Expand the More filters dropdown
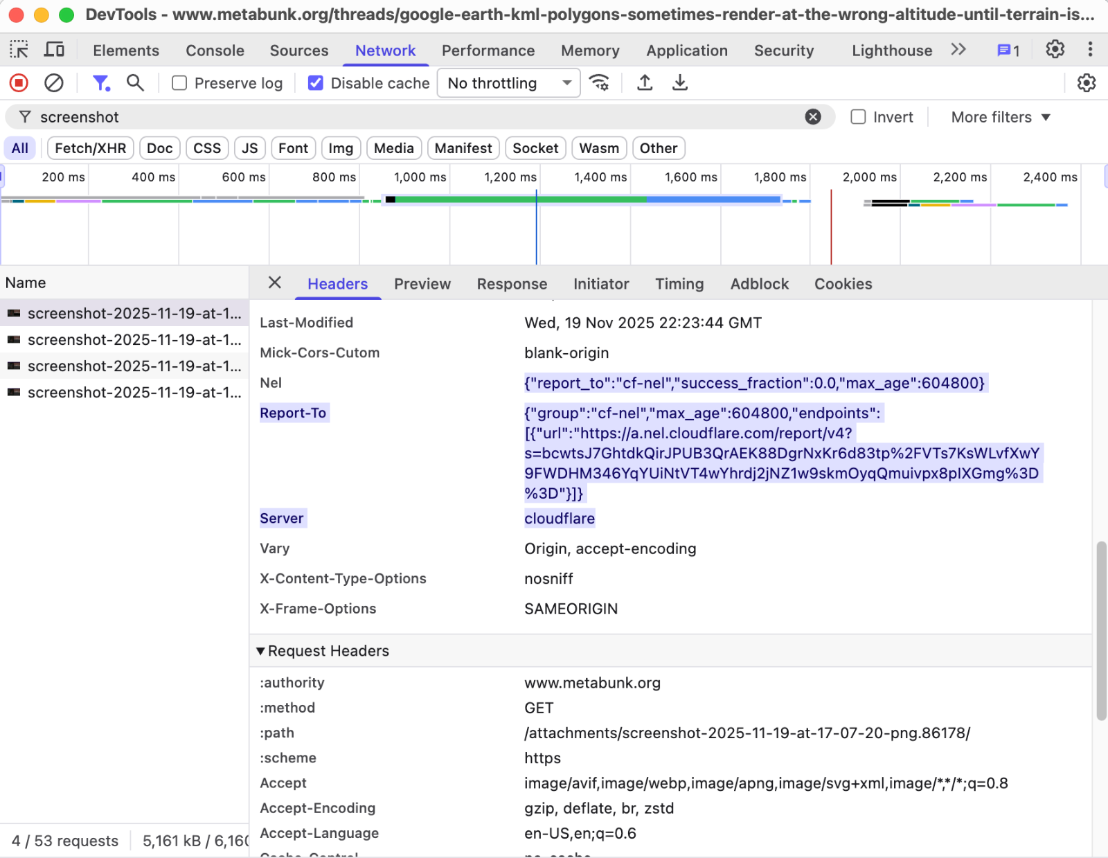Screen dimensions: 1108x858 pyautogui.click(x=999, y=116)
